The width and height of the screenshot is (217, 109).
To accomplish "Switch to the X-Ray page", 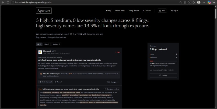I will click(108, 10).
